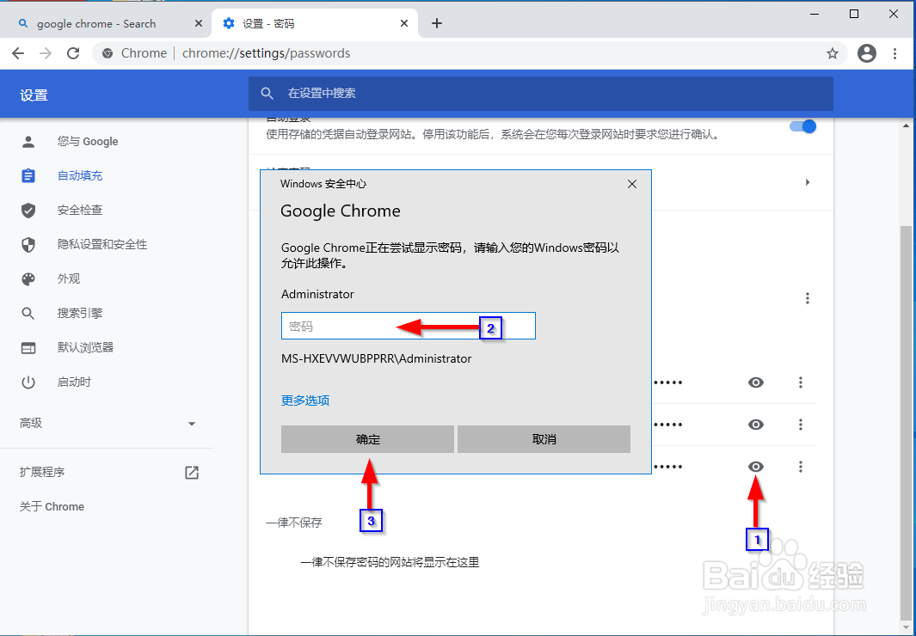Show the password in the third saved row
The width and height of the screenshot is (916, 636).
756,467
